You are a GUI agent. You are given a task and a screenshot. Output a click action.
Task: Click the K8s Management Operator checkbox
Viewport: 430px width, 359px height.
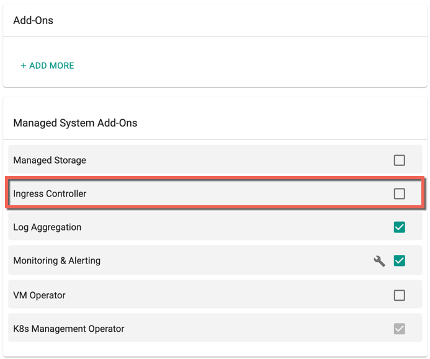(x=400, y=329)
